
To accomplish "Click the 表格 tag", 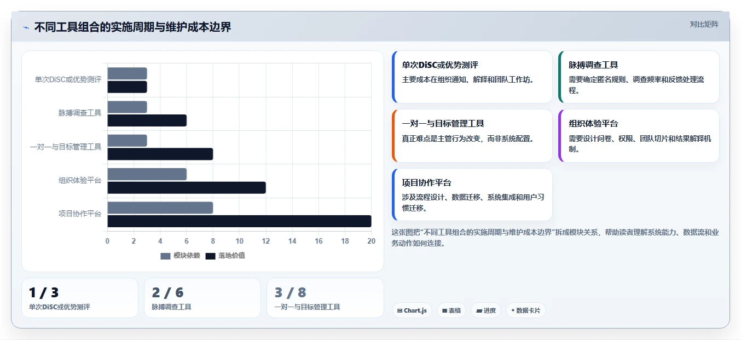I will pyautogui.click(x=451, y=310).
